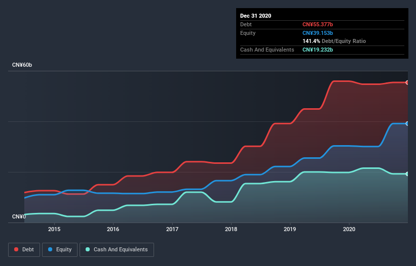Click Cash And Equivalents label in tooltip
416x266 pixels.
[x=267, y=50]
